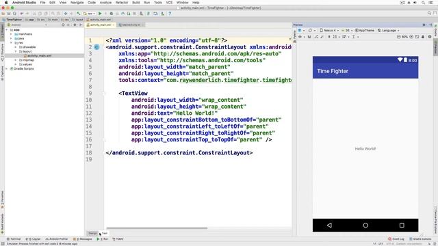Image resolution: width=438 pixels, height=246 pixels.
Task: Open the Nexus 4 device dropdown
Action: tap(329, 30)
